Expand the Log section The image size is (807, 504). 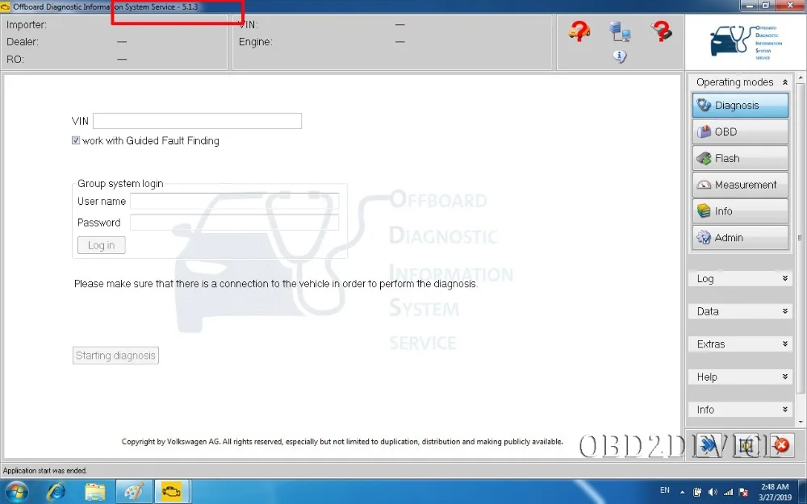point(741,278)
